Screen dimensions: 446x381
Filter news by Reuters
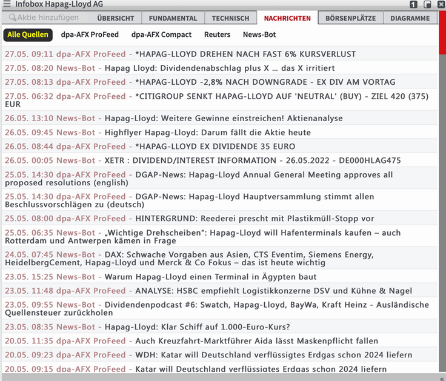[218, 35]
